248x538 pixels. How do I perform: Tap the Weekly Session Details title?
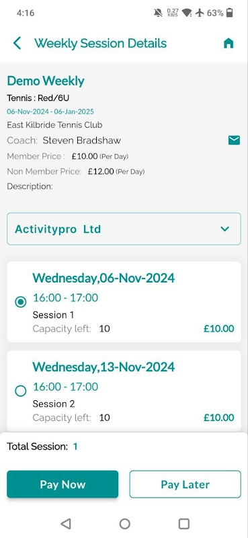(x=101, y=44)
